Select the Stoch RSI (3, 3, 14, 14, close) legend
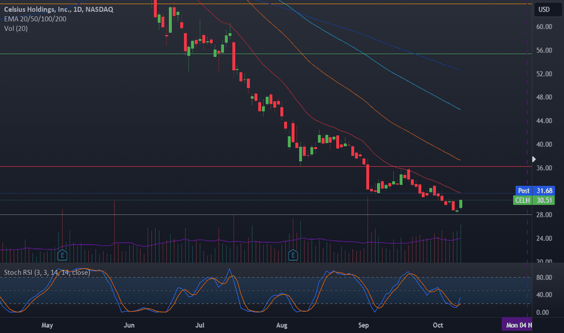The height and width of the screenshot is (333, 564). 47,272
